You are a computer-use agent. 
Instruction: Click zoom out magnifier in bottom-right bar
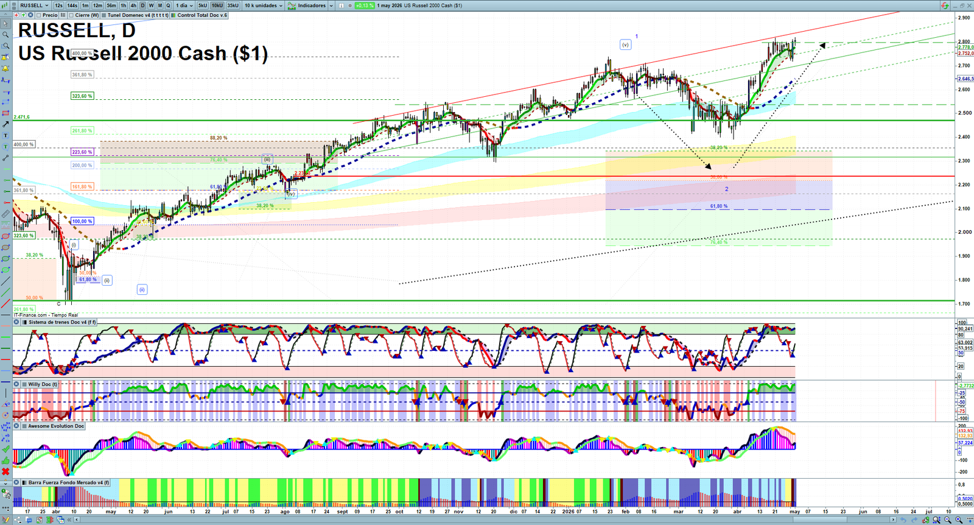pos(948,520)
